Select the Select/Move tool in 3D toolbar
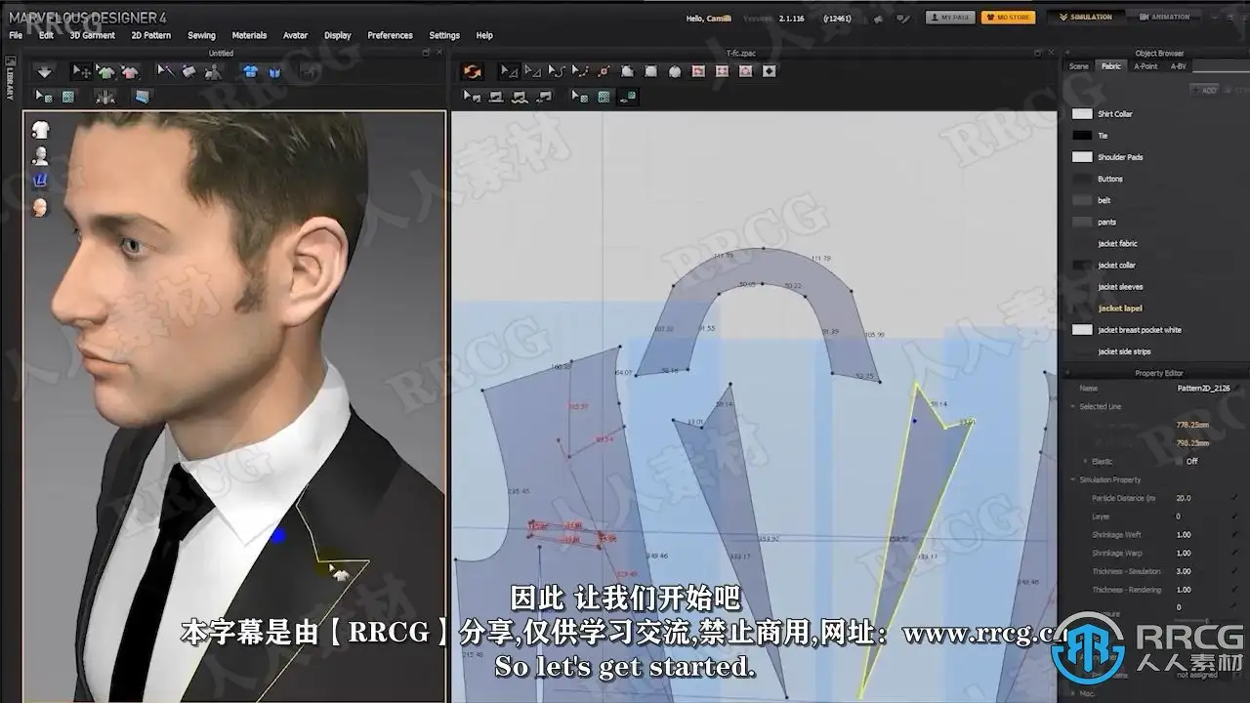The image size is (1250, 703). (82, 71)
